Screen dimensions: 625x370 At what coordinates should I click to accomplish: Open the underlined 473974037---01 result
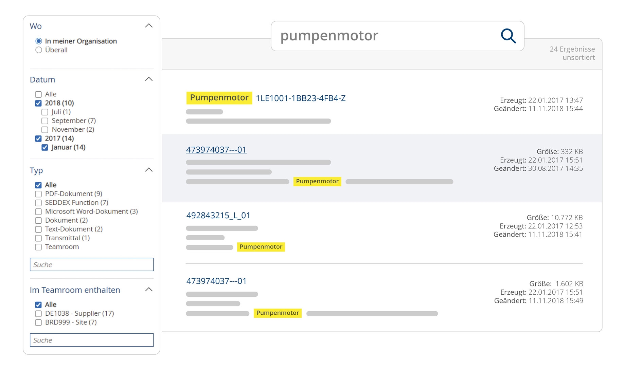click(x=216, y=150)
